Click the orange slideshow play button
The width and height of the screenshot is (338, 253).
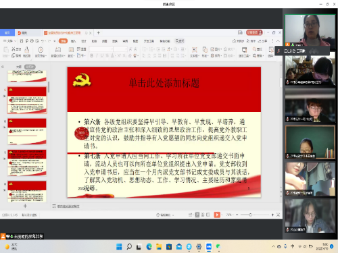click(217, 215)
